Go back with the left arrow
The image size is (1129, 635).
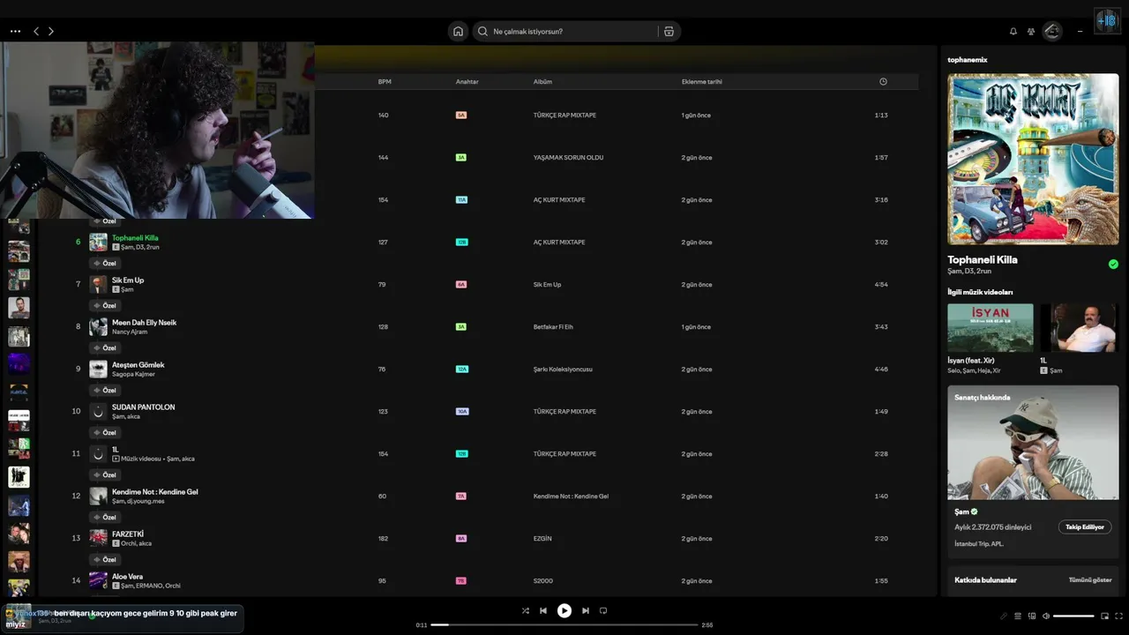(x=36, y=31)
